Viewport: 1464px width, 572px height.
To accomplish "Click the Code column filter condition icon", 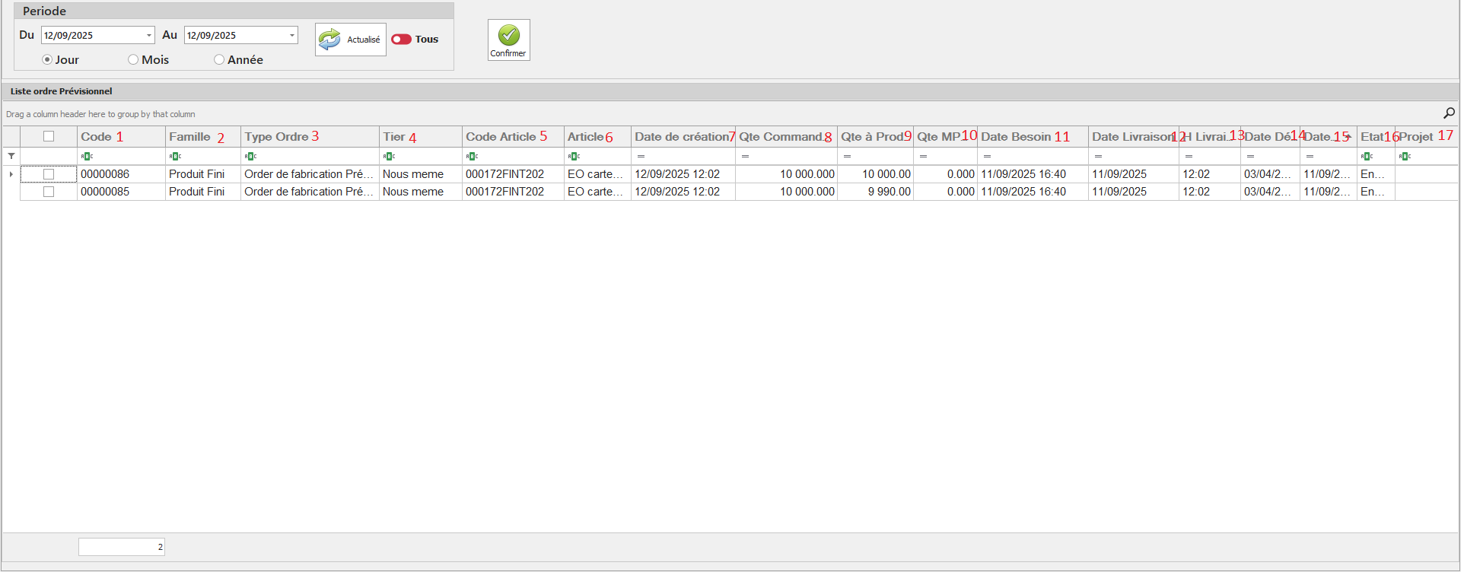I will click(x=87, y=156).
